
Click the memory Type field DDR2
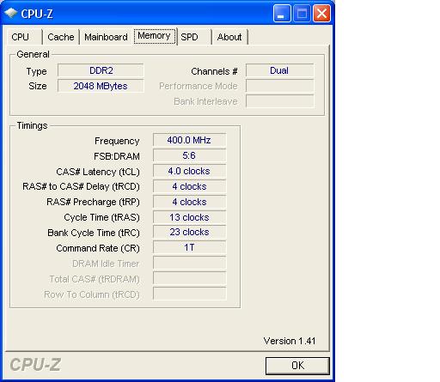click(x=101, y=70)
